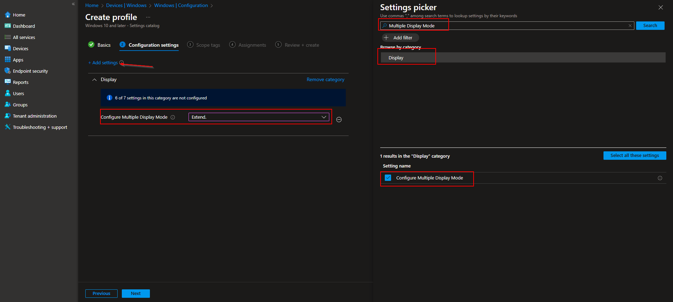This screenshot has height=302, width=673.
Task: Jump to Scope tags step
Action: point(204,45)
